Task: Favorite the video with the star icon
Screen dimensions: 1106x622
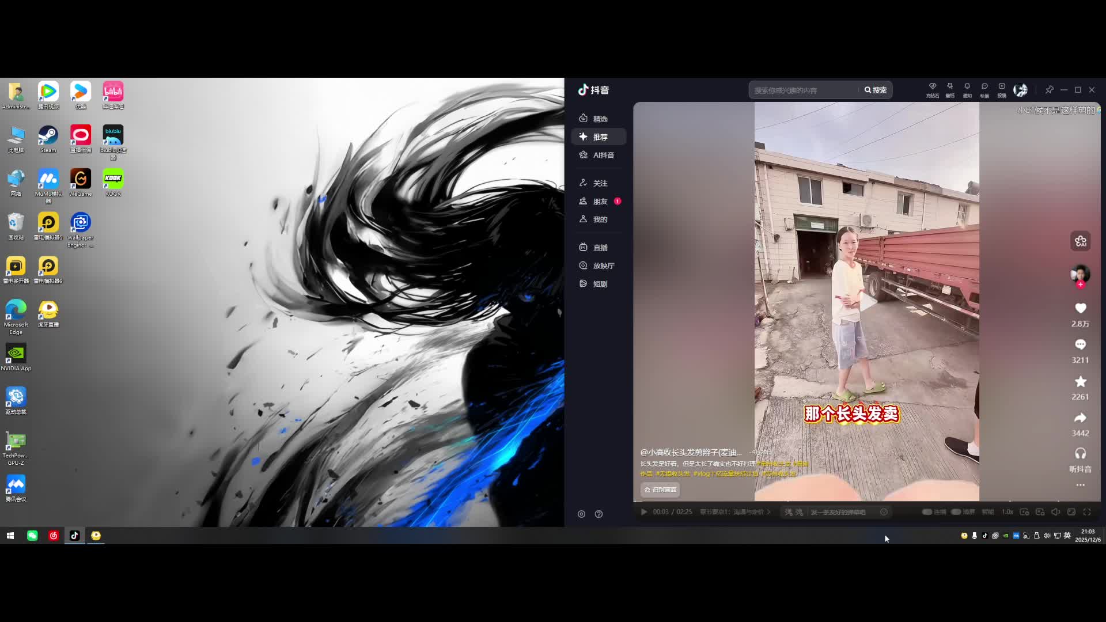Action: (x=1080, y=381)
